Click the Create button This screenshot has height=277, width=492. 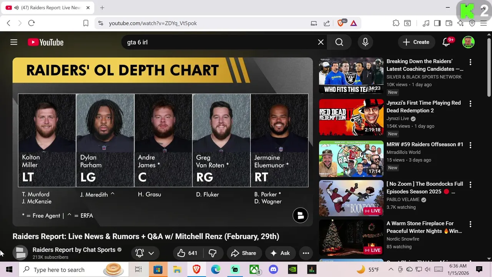click(x=416, y=42)
